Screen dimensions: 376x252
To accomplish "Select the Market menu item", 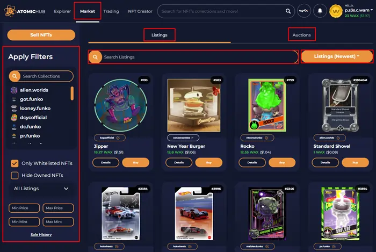I will pyautogui.click(x=88, y=11).
